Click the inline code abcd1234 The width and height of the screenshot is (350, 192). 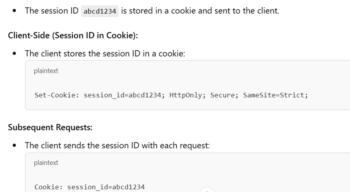pyautogui.click(x=101, y=11)
